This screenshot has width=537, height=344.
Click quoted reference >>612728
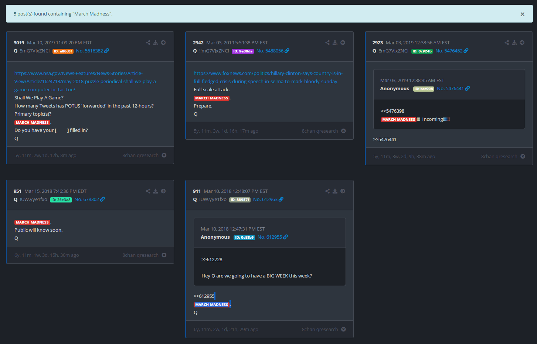pos(212,260)
